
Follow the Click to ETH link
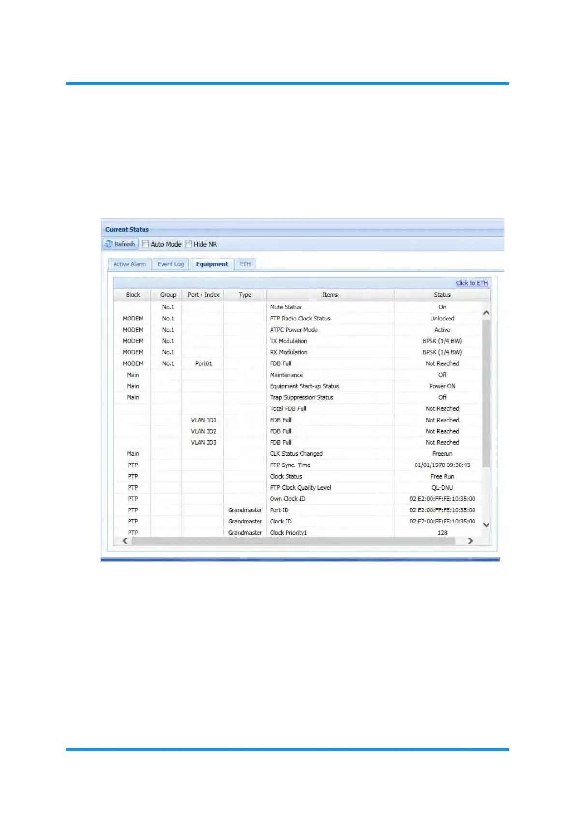472,283
